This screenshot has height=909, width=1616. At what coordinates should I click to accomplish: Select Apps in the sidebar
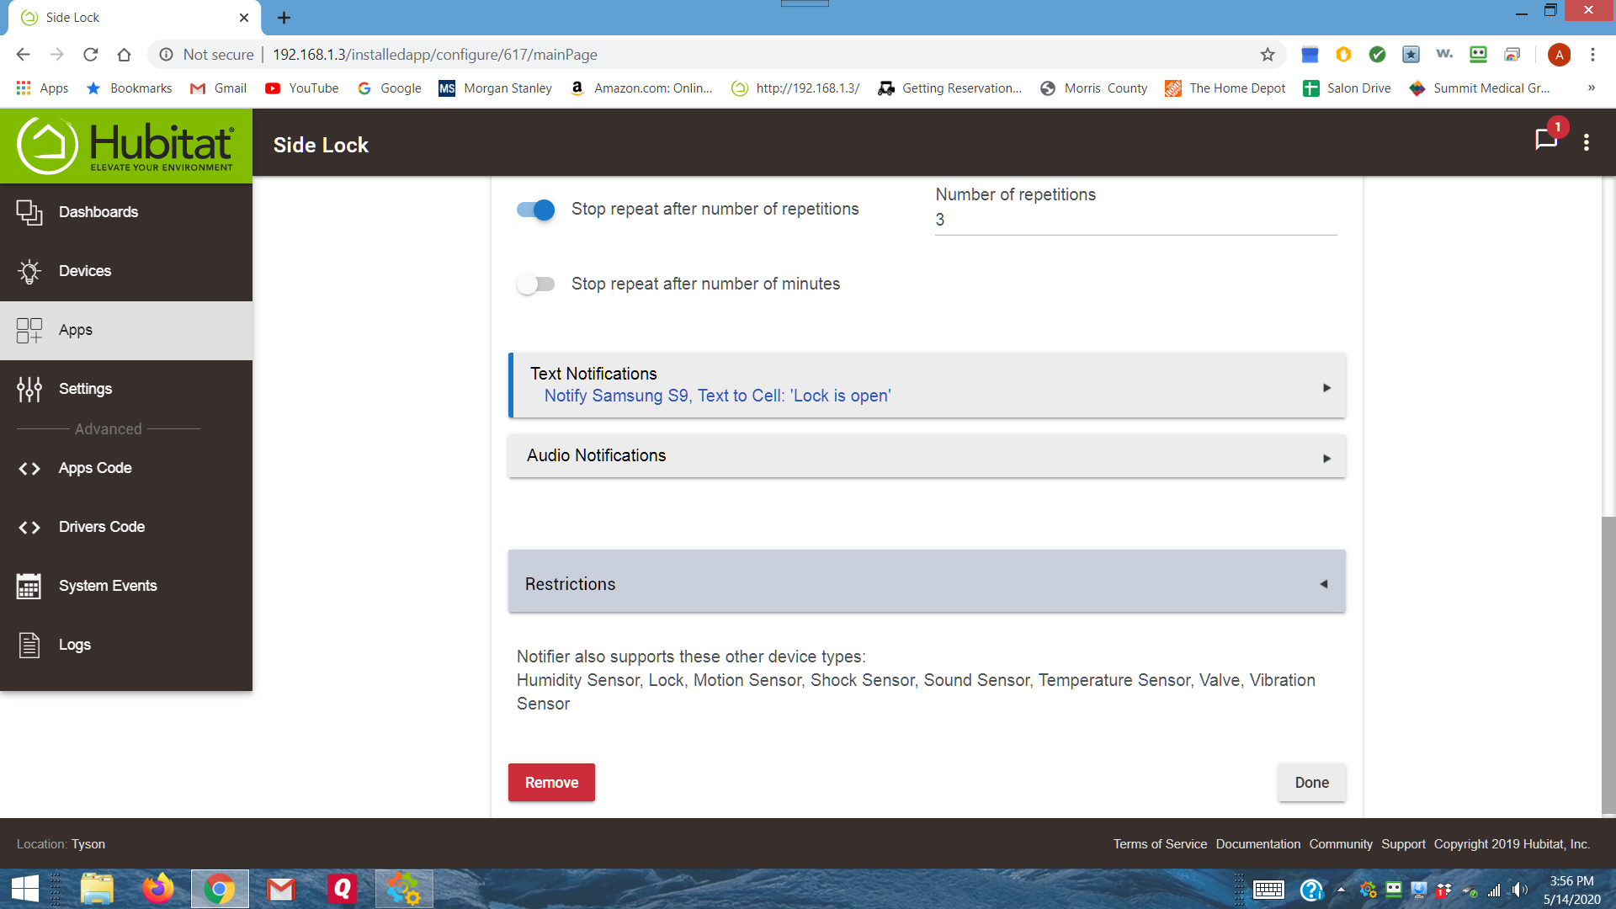click(126, 330)
